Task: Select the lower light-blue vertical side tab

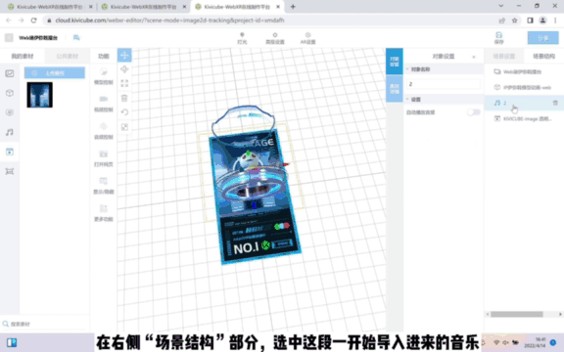Action: click(x=395, y=89)
